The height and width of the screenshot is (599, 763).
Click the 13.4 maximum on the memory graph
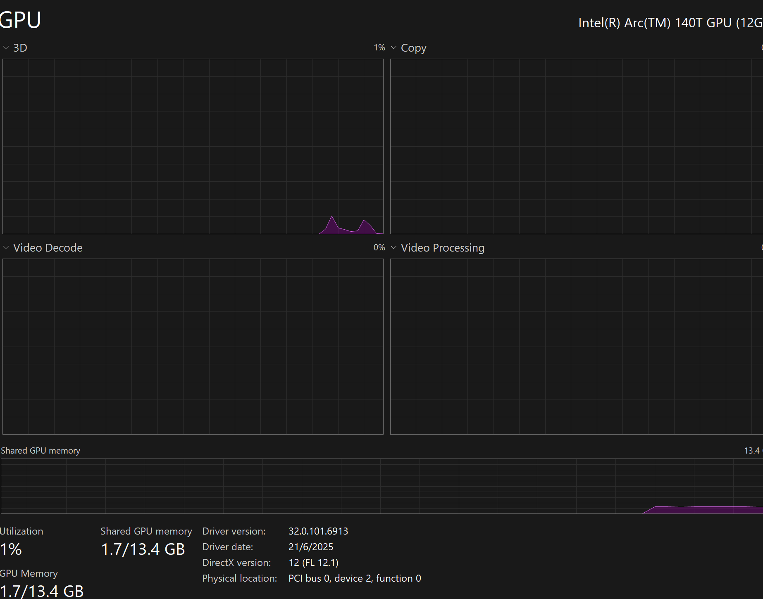(753, 451)
